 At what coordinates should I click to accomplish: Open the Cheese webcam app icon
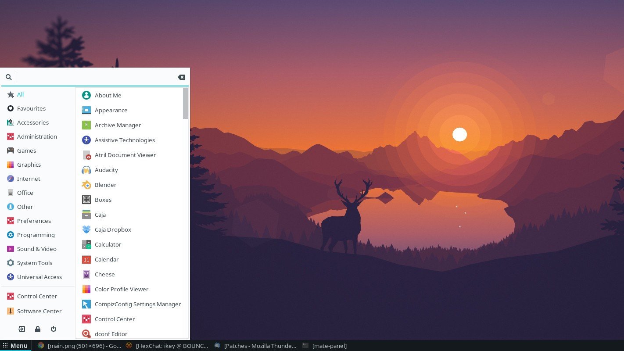[86, 274]
